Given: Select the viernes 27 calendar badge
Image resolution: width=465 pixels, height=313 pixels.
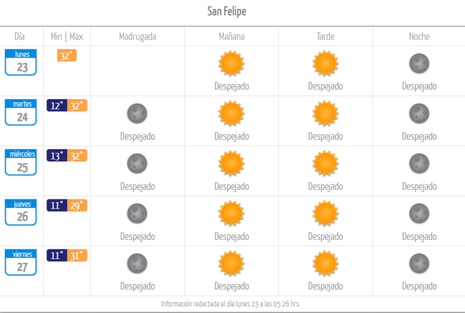Looking at the screenshot, I should click(x=21, y=262).
